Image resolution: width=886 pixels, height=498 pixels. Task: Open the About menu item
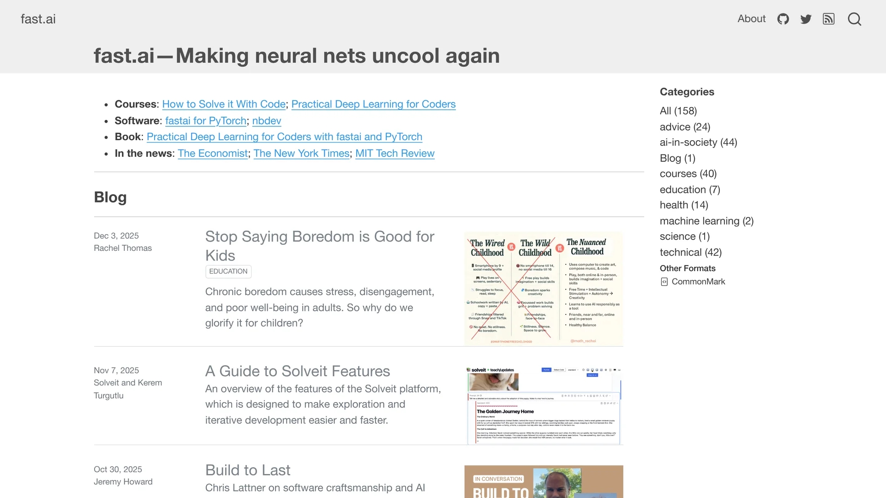[751, 19]
